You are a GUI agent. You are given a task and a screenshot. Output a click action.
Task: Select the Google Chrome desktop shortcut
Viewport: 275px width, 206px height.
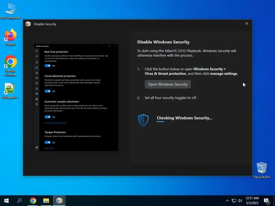point(10,66)
